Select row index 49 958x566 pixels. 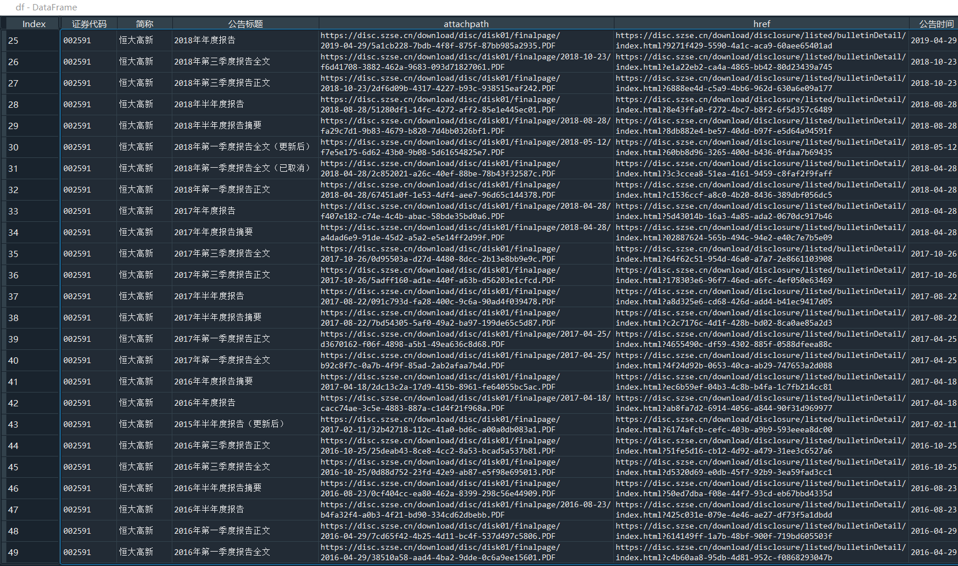click(32, 552)
